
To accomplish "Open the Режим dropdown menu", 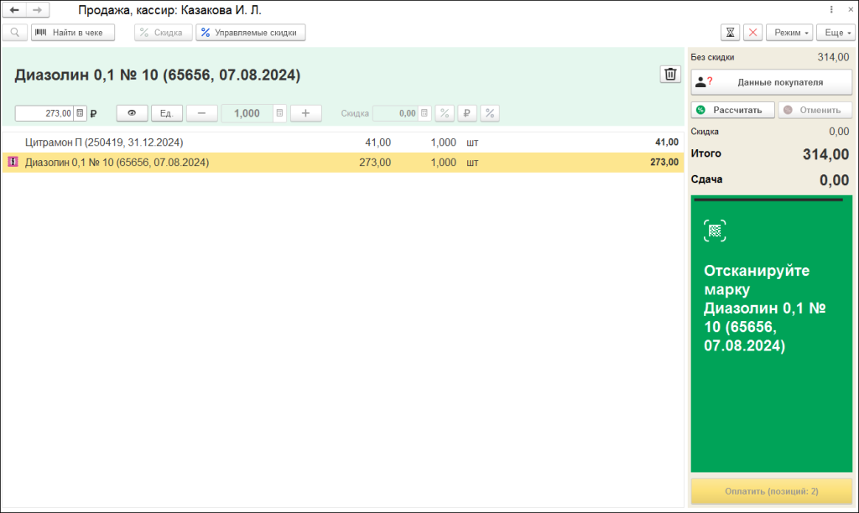I will [789, 32].
